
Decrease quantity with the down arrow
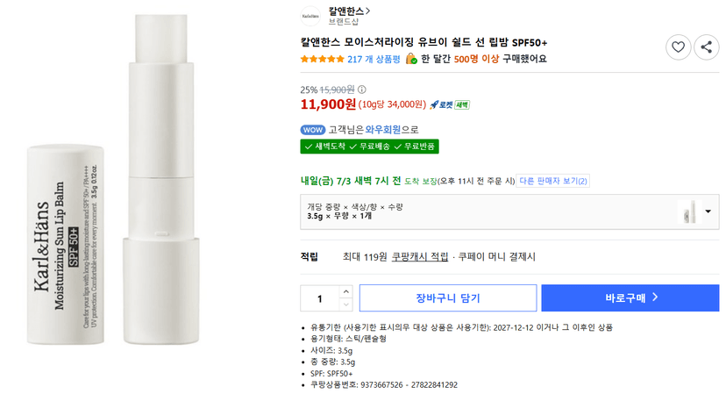point(345,304)
